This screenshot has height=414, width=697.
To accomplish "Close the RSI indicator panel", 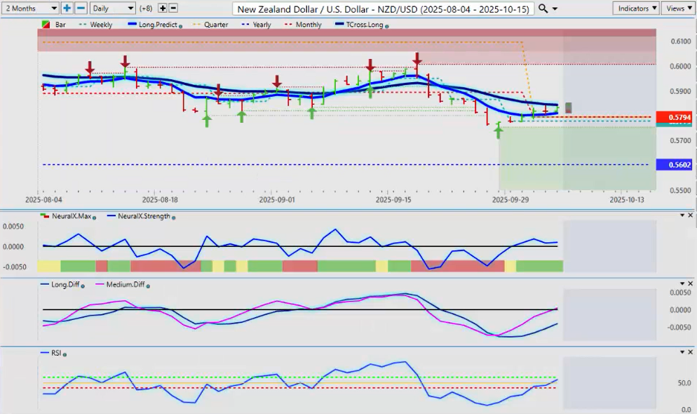I will (690, 352).
